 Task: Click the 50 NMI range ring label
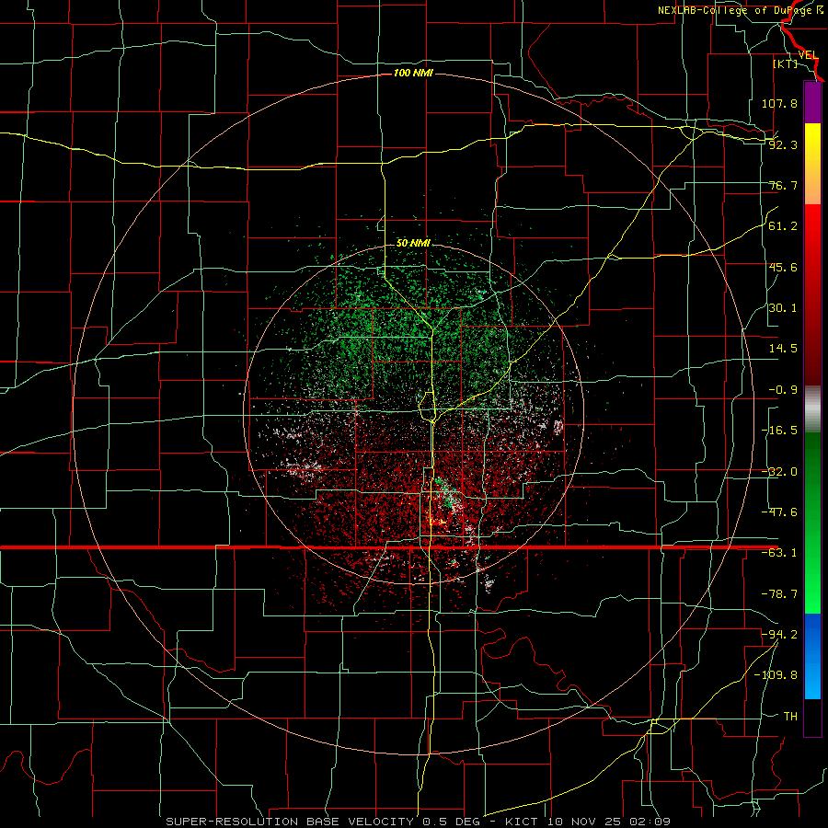click(413, 243)
